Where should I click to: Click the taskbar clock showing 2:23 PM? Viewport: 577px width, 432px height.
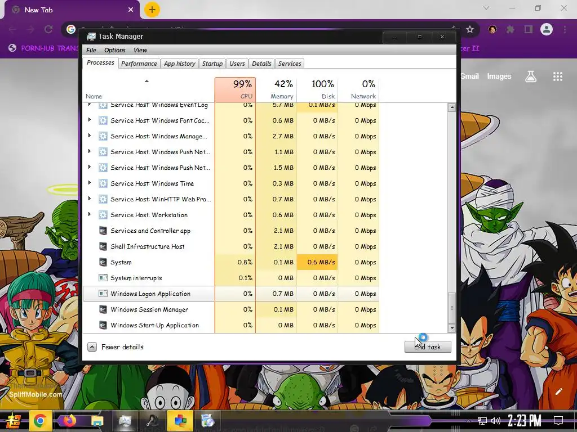pyautogui.click(x=525, y=420)
